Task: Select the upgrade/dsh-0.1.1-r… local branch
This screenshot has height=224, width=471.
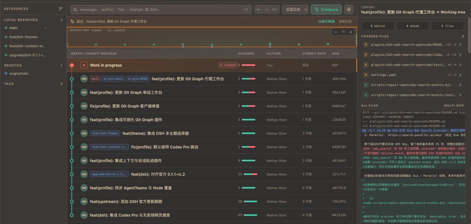Action: point(33,55)
